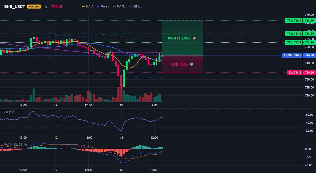Click the green 752.90 price axis tag
The height and width of the screenshot is (173, 316).
[309, 42]
